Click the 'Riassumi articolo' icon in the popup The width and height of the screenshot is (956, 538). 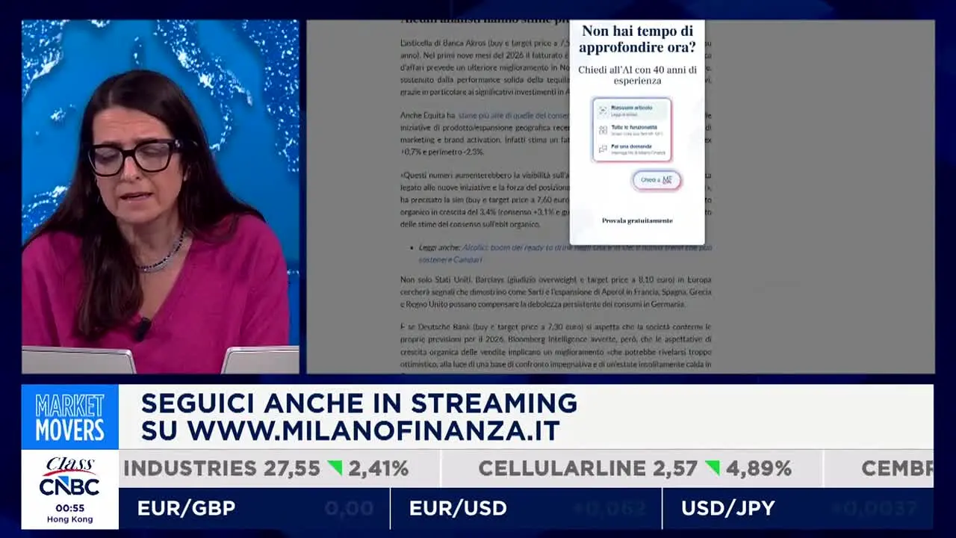coord(603,110)
